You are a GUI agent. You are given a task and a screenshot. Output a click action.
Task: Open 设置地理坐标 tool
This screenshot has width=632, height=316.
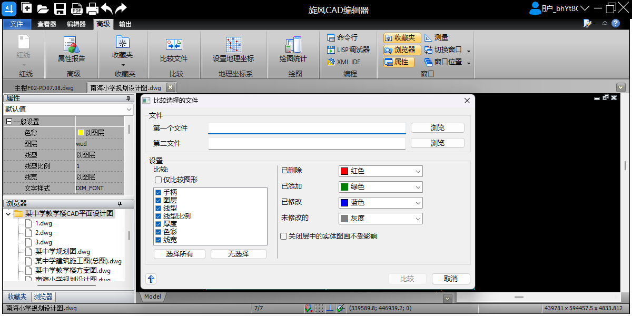[233, 50]
